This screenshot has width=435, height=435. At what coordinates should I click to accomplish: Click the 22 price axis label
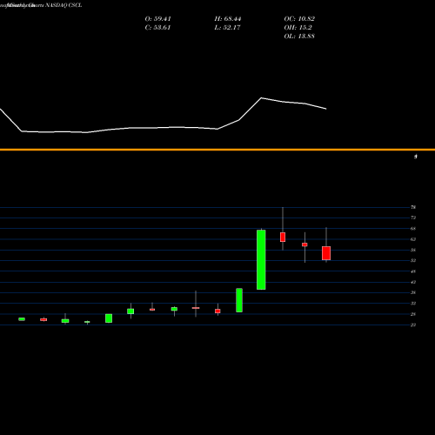(413, 325)
